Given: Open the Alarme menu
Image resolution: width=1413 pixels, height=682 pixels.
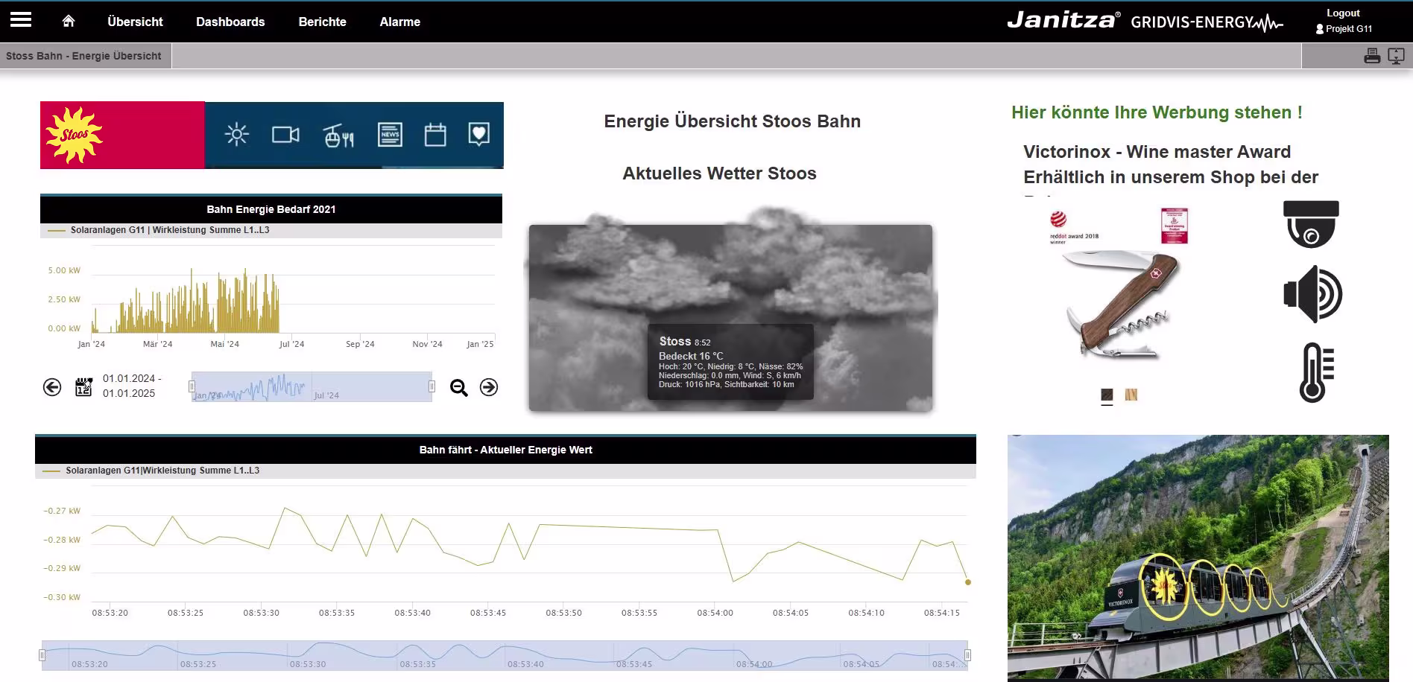Looking at the screenshot, I should [399, 22].
